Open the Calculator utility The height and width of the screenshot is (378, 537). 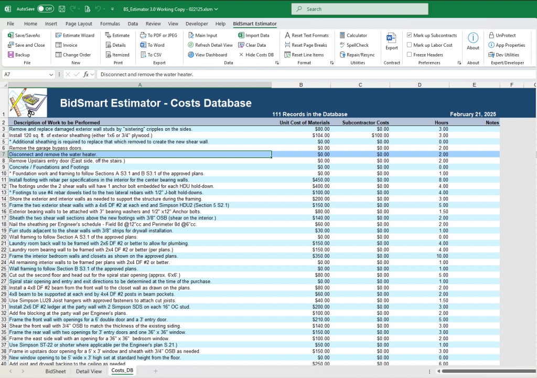(353, 35)
